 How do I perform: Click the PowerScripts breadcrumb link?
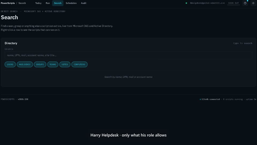(x=8, y=3)
